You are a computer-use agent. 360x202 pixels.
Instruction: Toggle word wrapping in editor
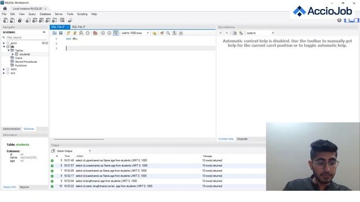(181, 33)
